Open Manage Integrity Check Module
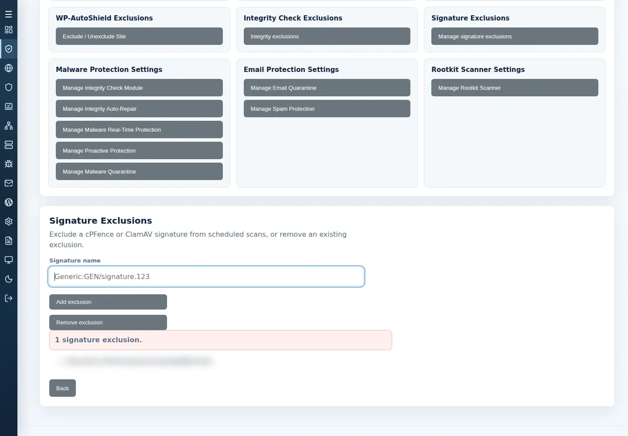The image size is (628, 436). coord(139,88)
